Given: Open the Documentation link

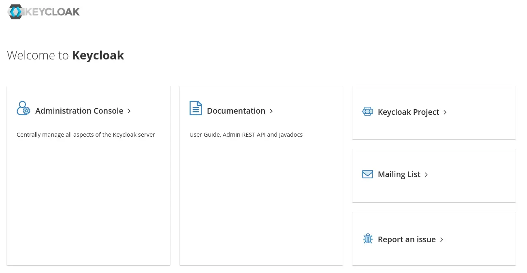Looking at the screenshot, I should point(236,111).
